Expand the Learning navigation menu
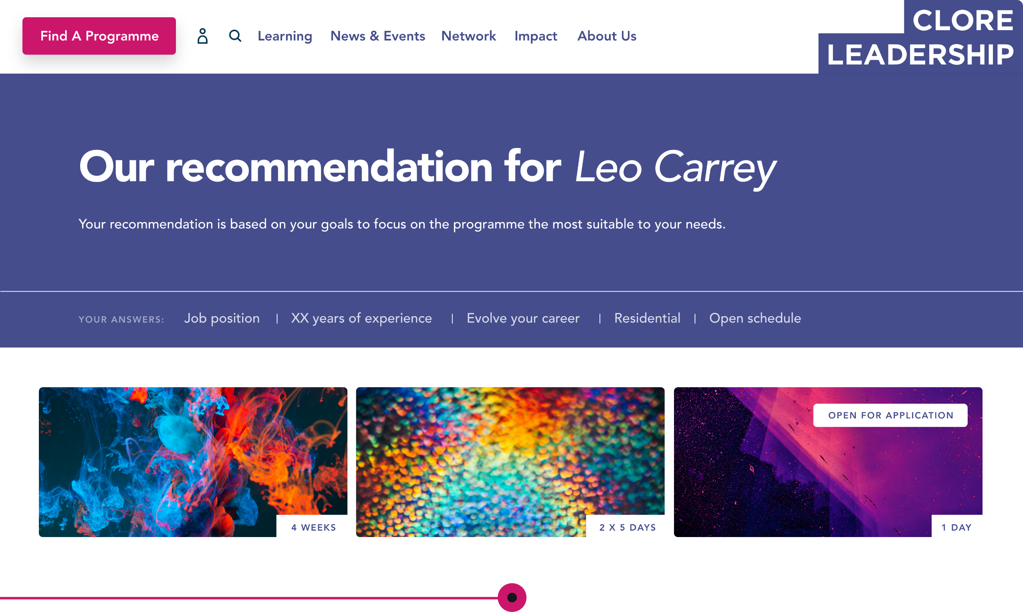1023x612 pixels. (285, 36)
